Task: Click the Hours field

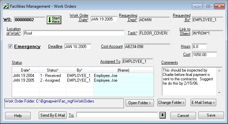Action: click(x=199, y=47)
